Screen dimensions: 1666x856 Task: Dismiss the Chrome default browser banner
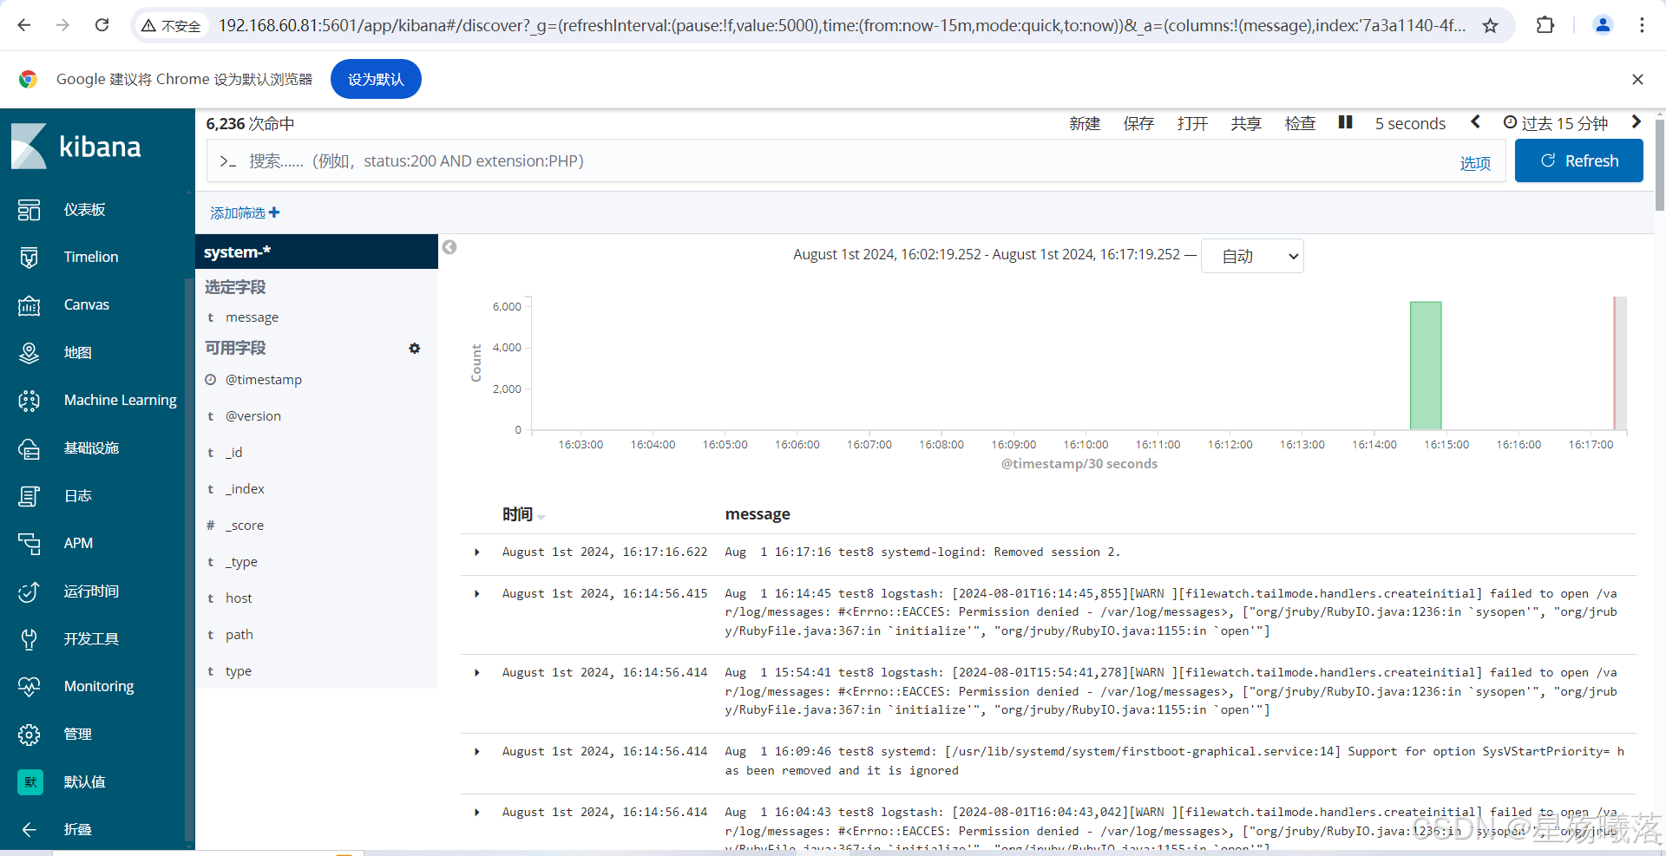coord(1637,79)
